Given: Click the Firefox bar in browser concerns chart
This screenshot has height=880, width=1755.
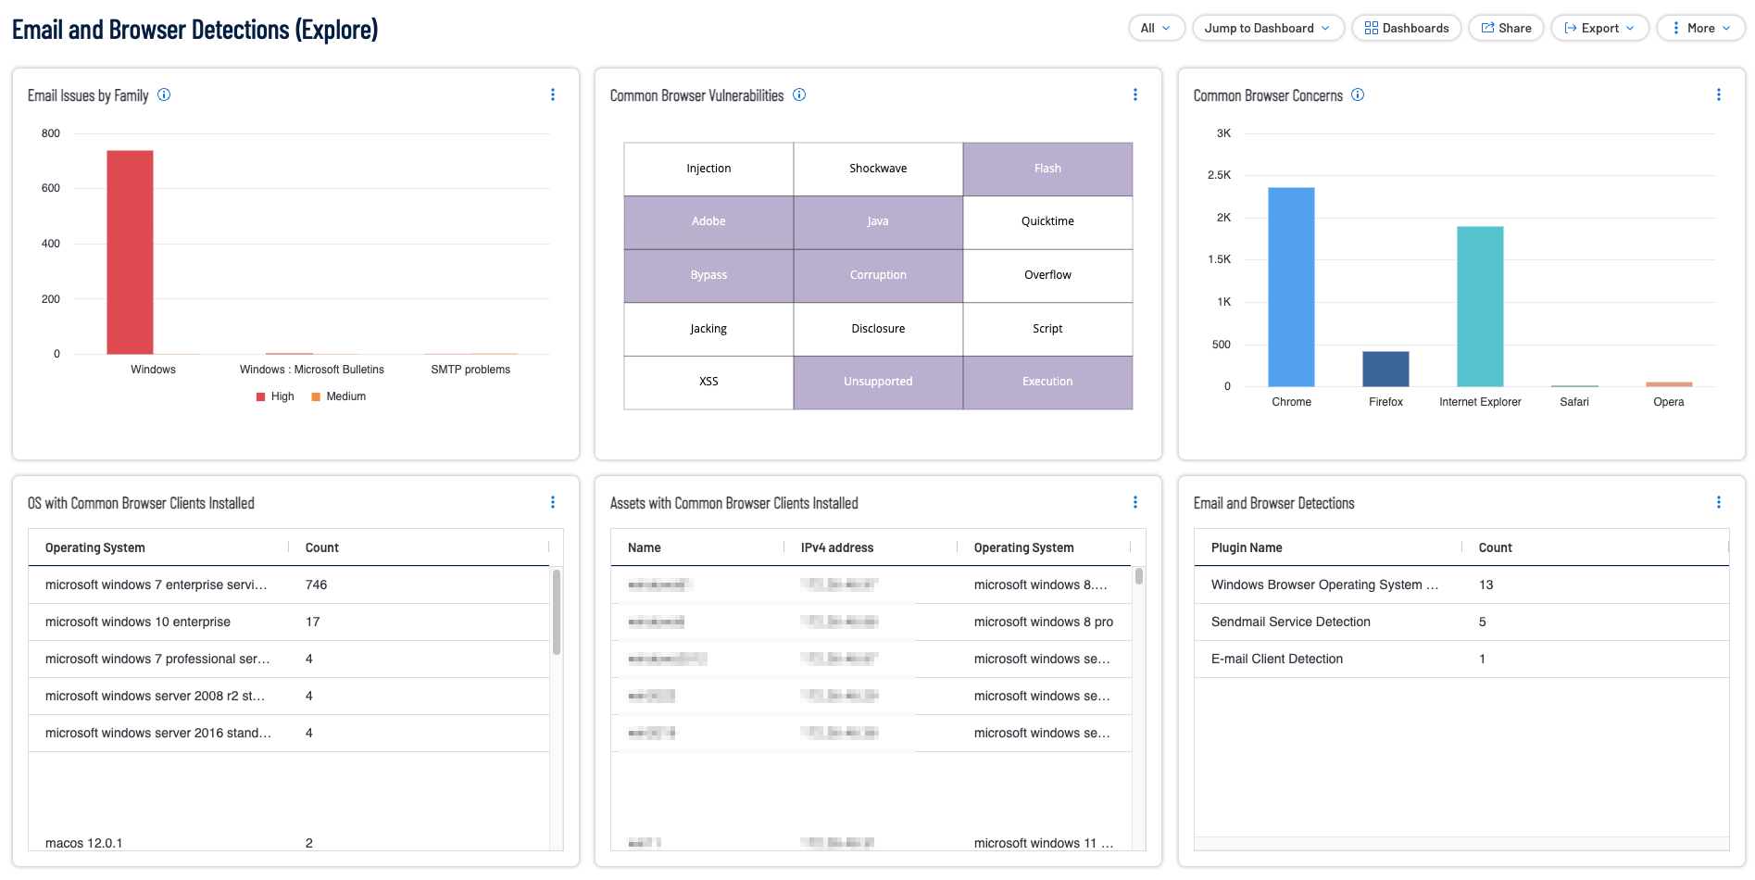Looking at the screenshot, I should pos(1385,369).
